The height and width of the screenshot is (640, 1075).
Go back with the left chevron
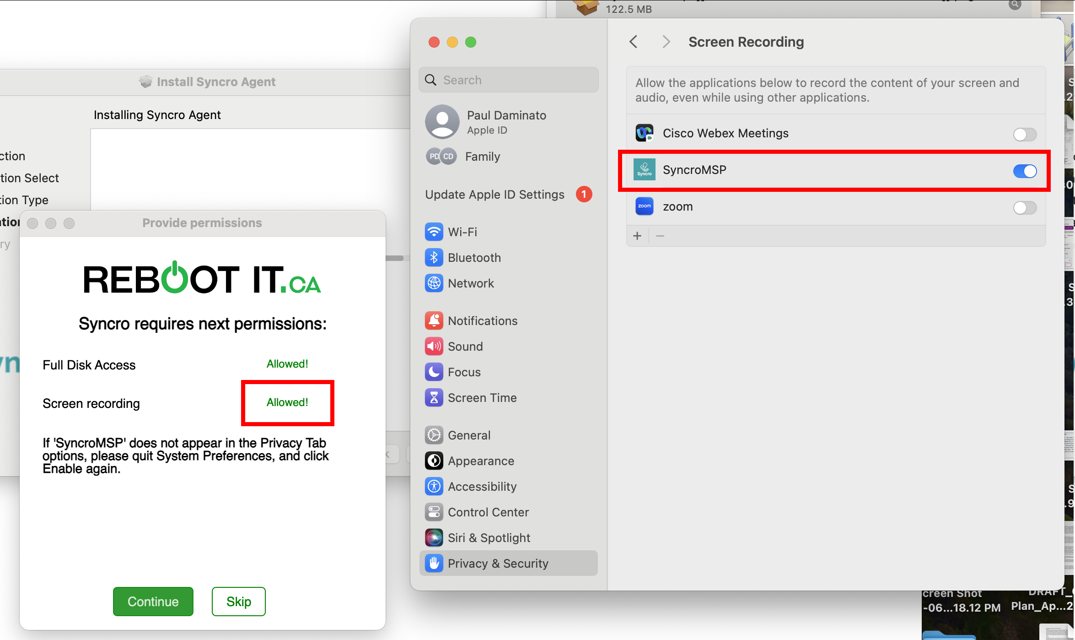(x=634, y=42)
